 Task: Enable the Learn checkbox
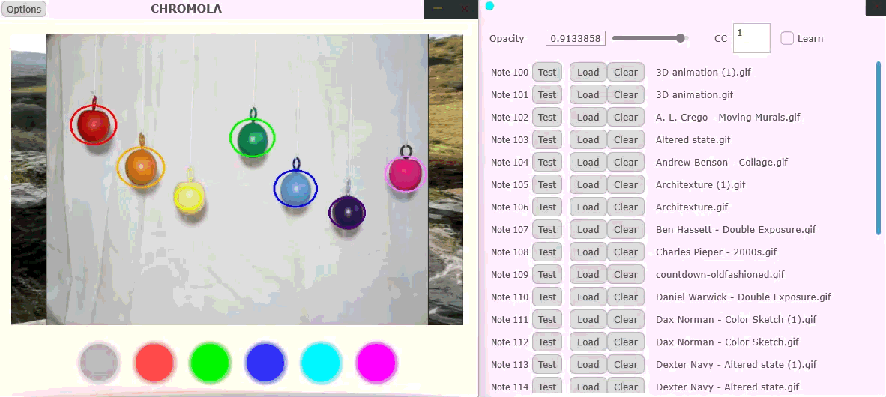[787, 38]
